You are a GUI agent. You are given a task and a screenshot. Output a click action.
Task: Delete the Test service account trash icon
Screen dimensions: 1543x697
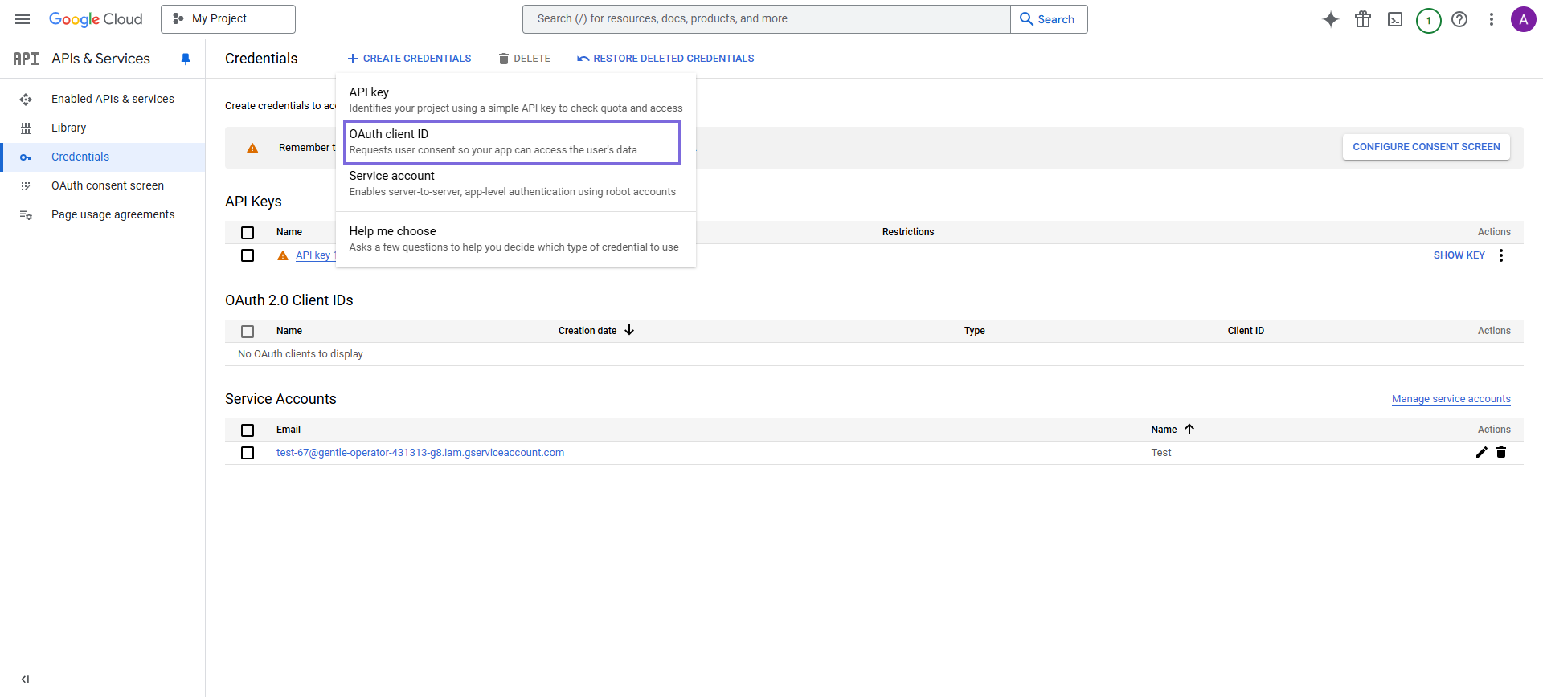tap(1501, 452)
